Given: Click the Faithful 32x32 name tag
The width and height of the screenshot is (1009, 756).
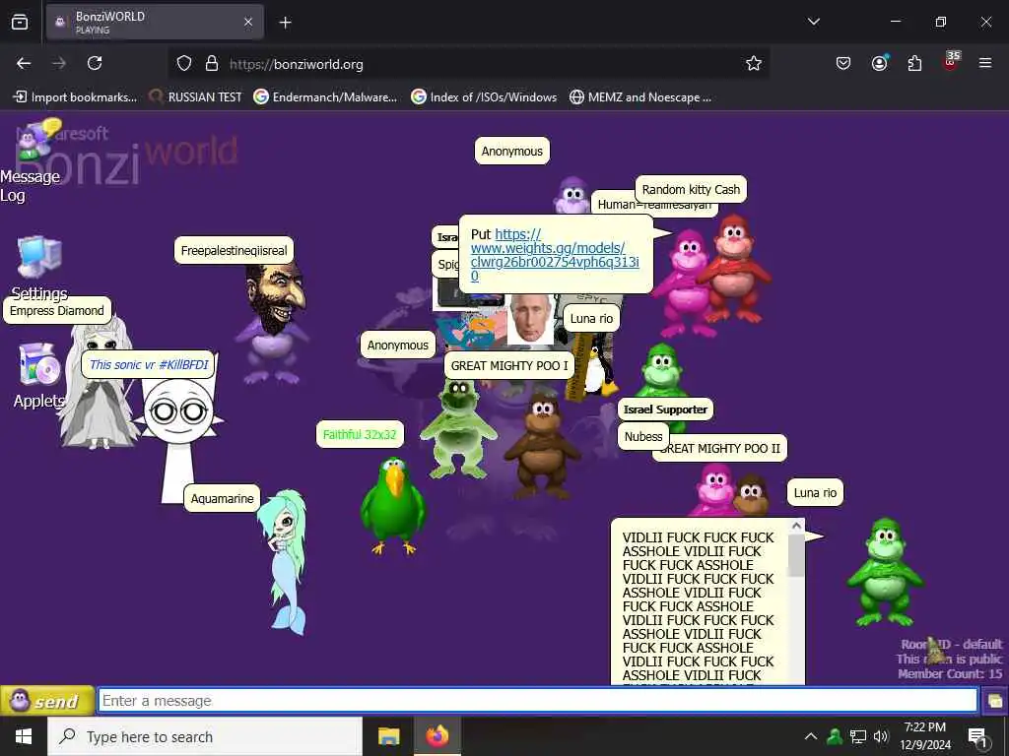Looking at the screenshot, I should (360, 434).
